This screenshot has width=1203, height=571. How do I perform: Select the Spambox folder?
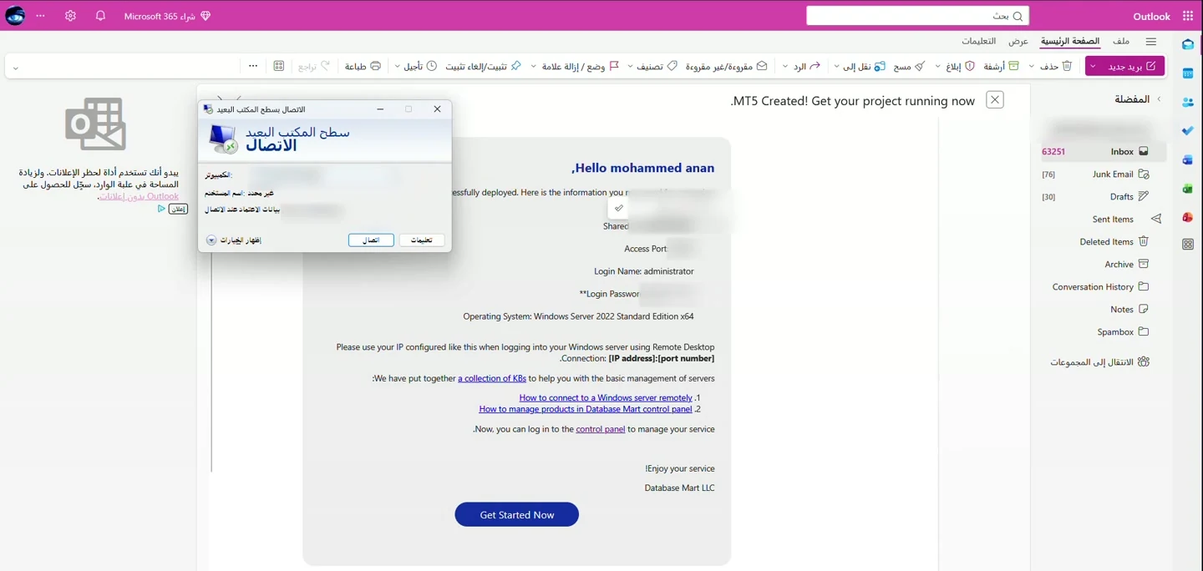pyautogui.click(x=1099, y=331)
